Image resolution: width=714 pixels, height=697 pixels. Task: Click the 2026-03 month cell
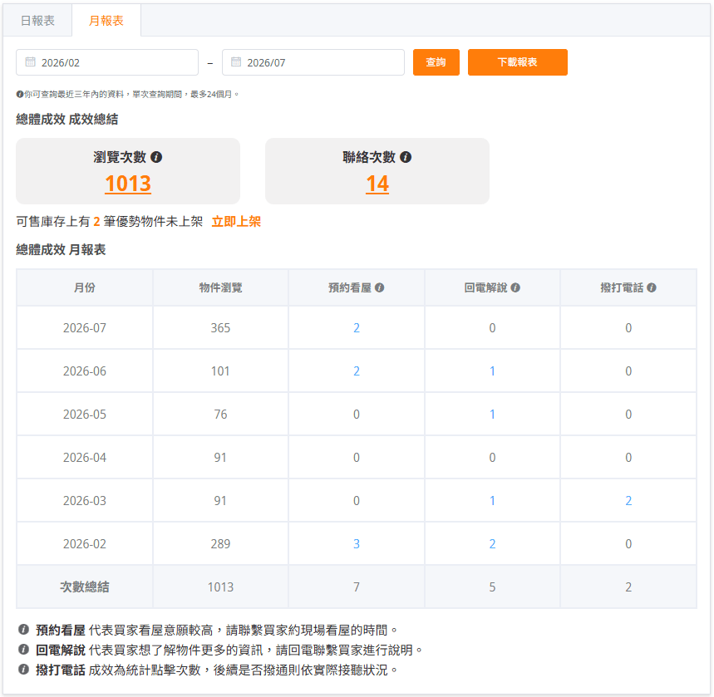[85, 501]
